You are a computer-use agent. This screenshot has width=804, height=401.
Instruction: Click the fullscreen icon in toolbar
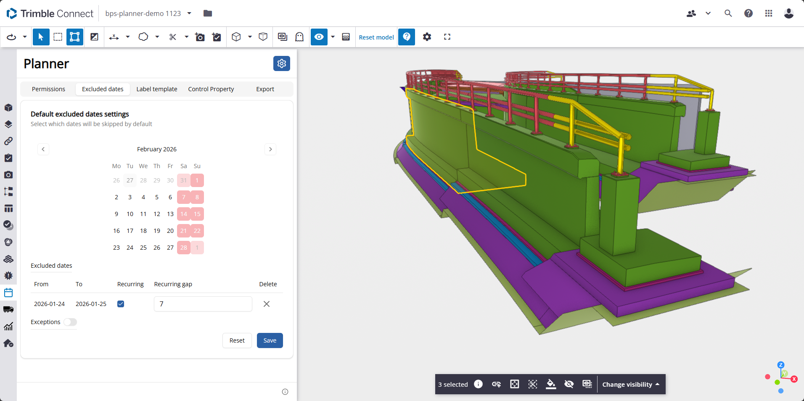click(447, 37)
